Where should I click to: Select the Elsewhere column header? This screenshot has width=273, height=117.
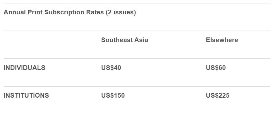[222, 40]
